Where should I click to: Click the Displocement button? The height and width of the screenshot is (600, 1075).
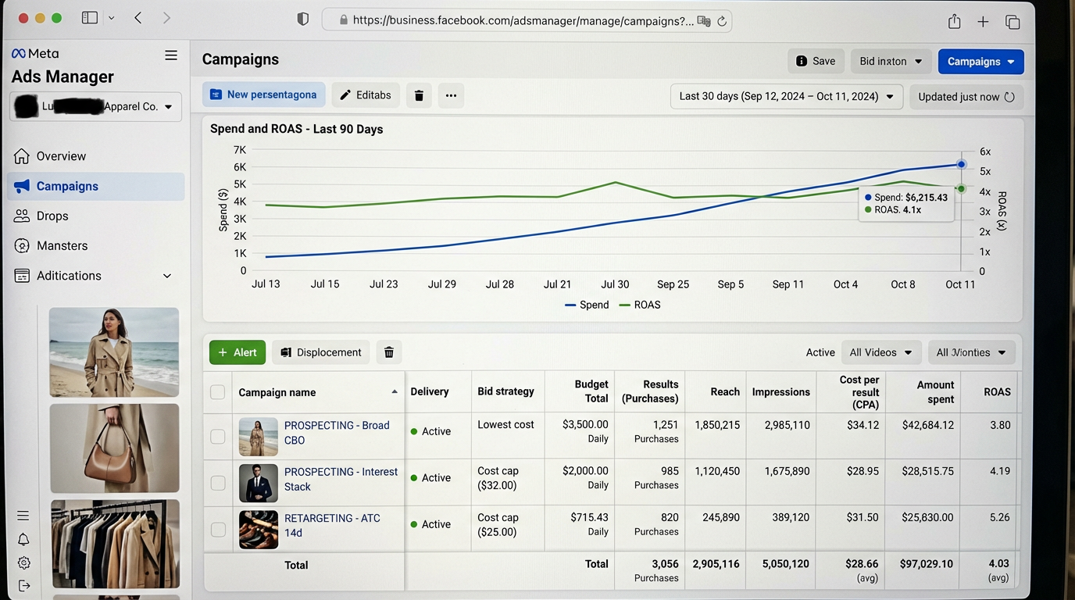[x=321, y=352]
